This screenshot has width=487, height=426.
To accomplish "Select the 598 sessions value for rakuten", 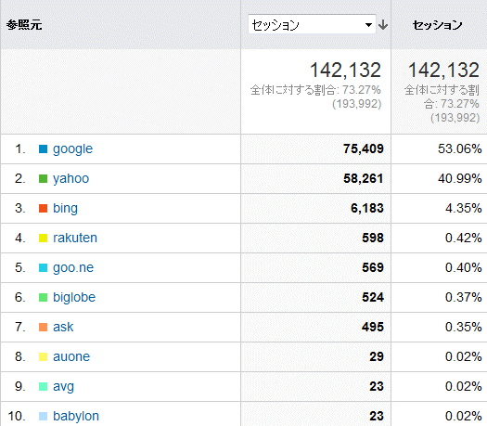I will pos(373,238).
